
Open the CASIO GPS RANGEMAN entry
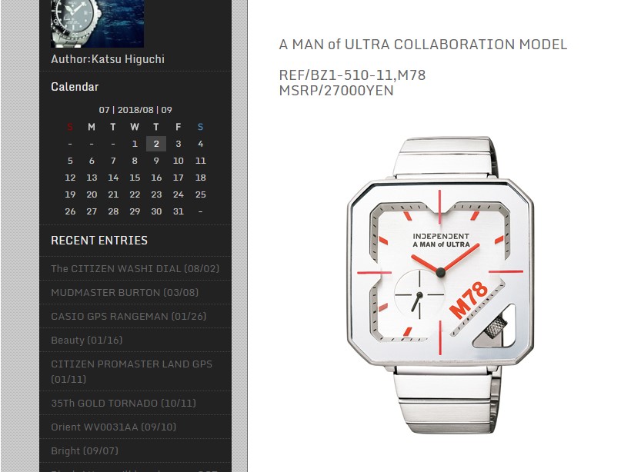point(129,317)
